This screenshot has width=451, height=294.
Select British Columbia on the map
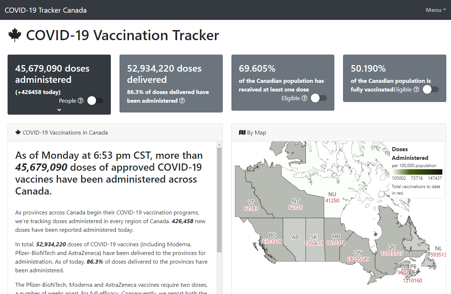coord(272,238)
